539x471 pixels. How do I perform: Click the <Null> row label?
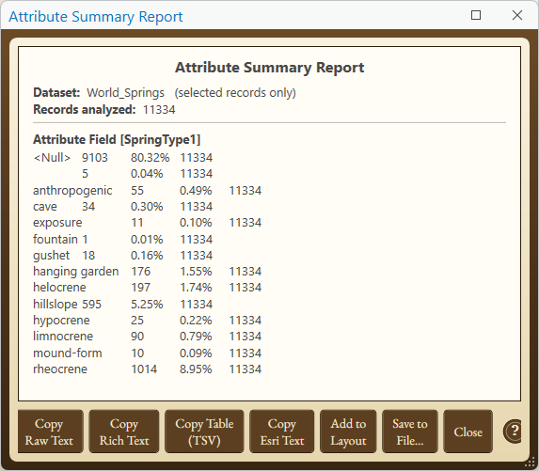pyautogui.click(x=52, y=158)
